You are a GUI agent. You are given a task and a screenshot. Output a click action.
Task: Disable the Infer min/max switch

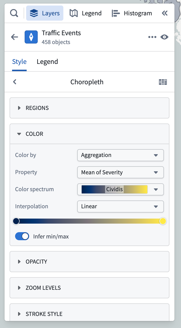coord(22,236)
